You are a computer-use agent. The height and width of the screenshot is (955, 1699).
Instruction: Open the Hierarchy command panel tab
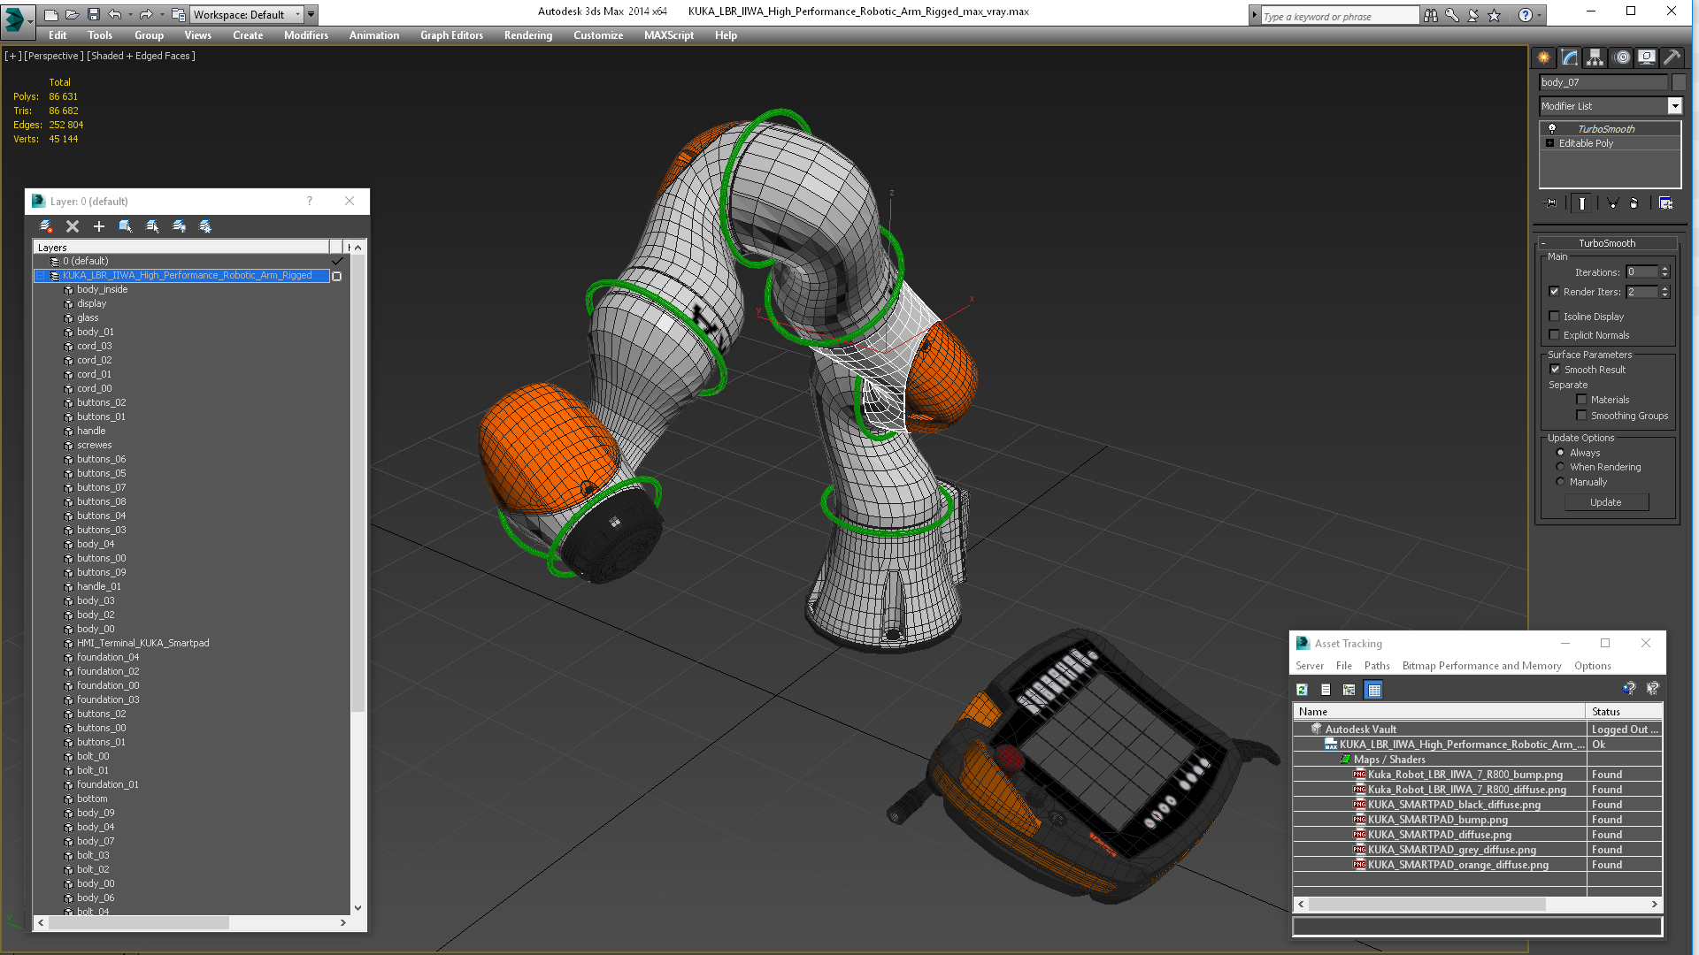[1595, 57]
